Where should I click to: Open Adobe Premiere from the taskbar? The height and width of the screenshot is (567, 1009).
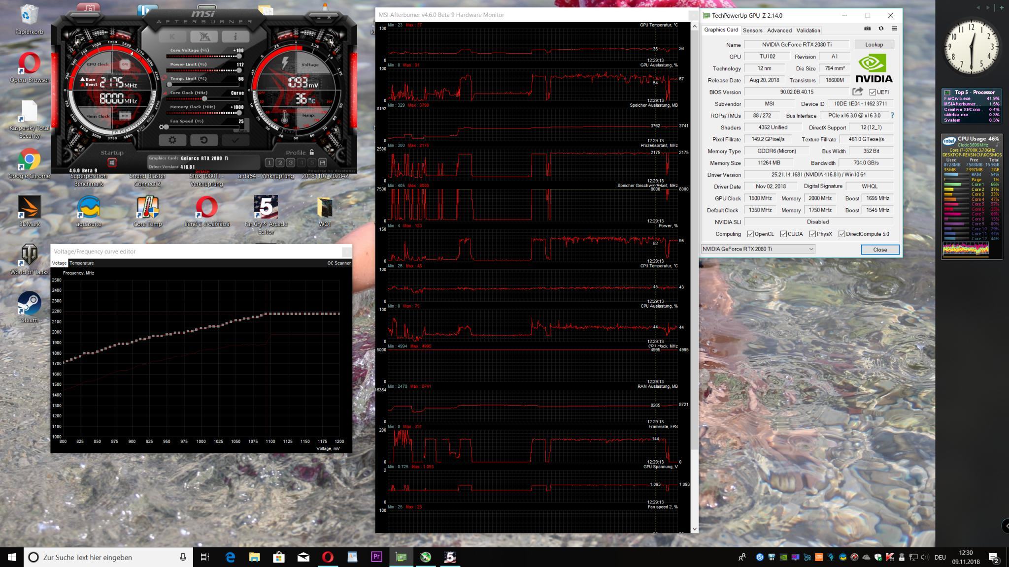click(x=376, y=557)
